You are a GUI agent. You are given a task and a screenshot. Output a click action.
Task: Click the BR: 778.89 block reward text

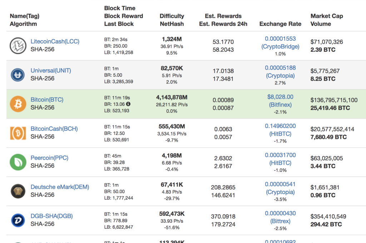(115, 221)
